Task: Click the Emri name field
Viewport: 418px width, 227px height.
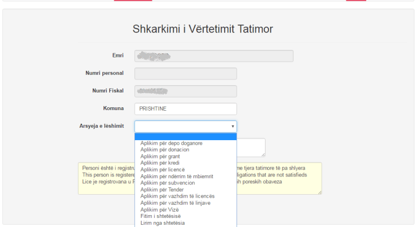Action: point(214,56)
